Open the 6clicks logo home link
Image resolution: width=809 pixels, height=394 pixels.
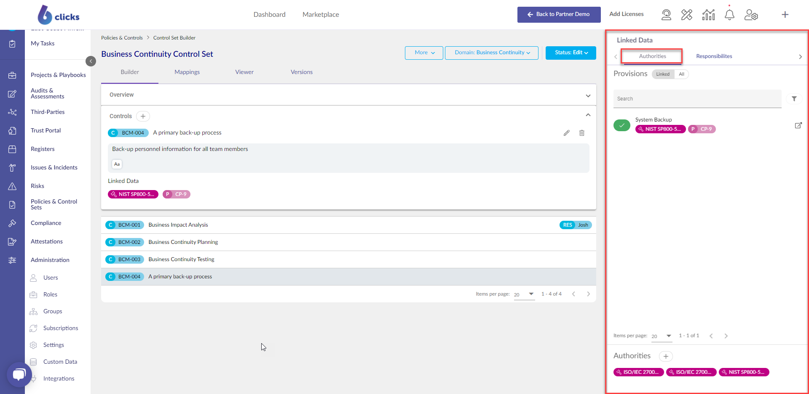(x=59, y=15)
